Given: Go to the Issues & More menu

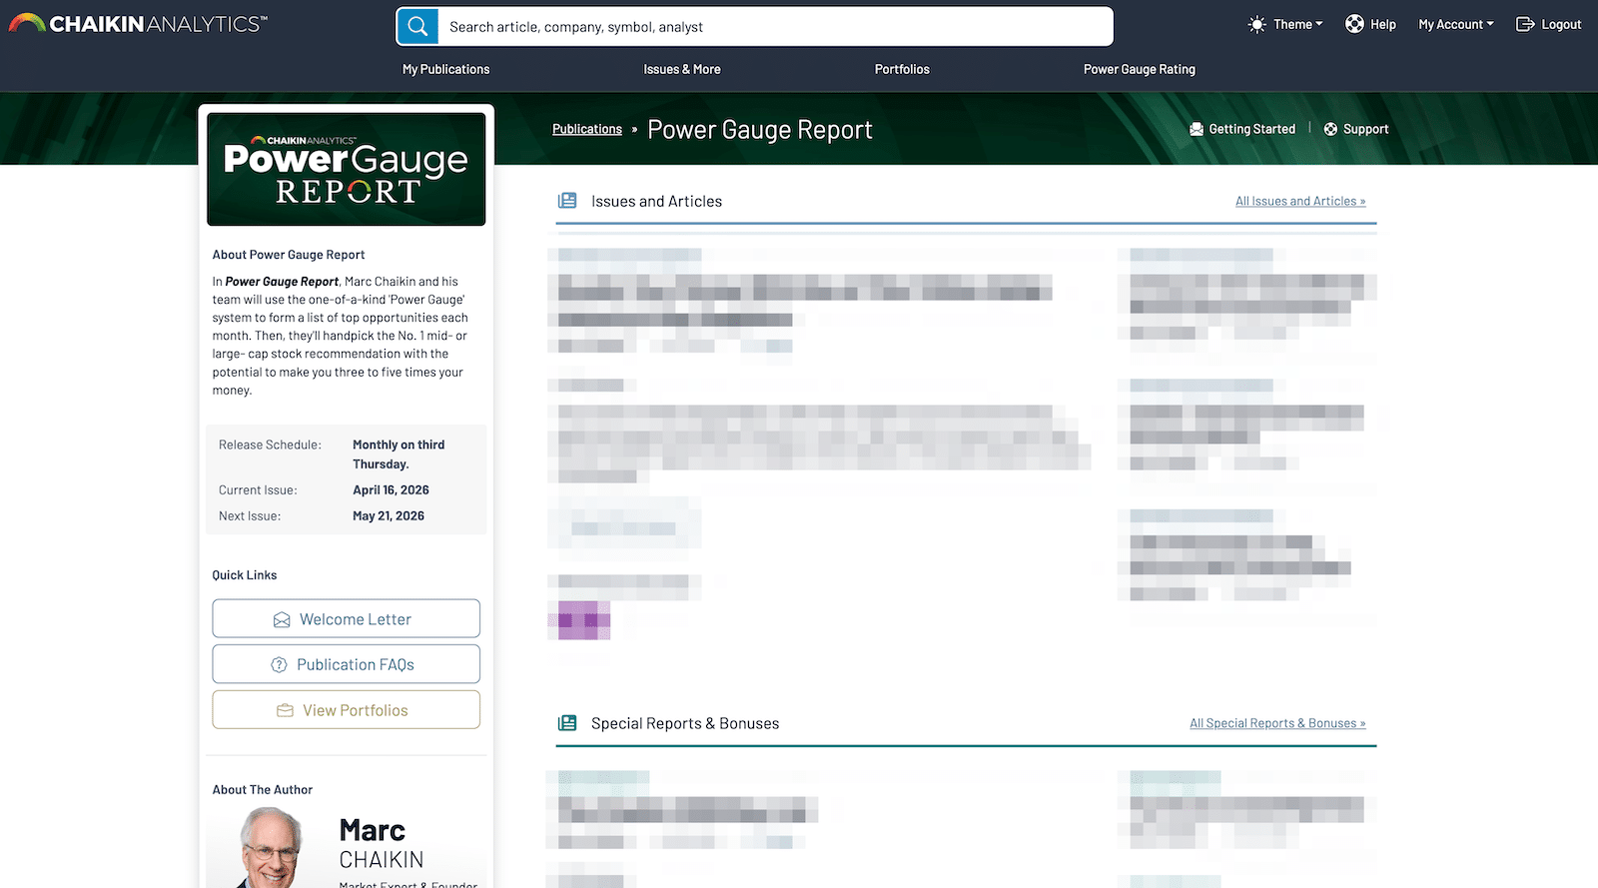Looking at the screenshot, I should point(681,69).
